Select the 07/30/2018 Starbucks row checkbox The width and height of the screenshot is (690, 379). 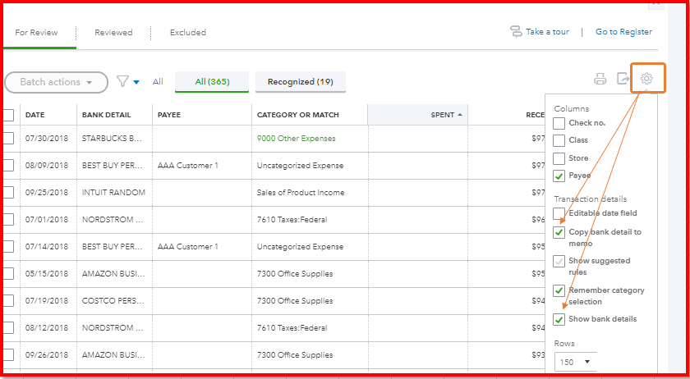[7, 139]
